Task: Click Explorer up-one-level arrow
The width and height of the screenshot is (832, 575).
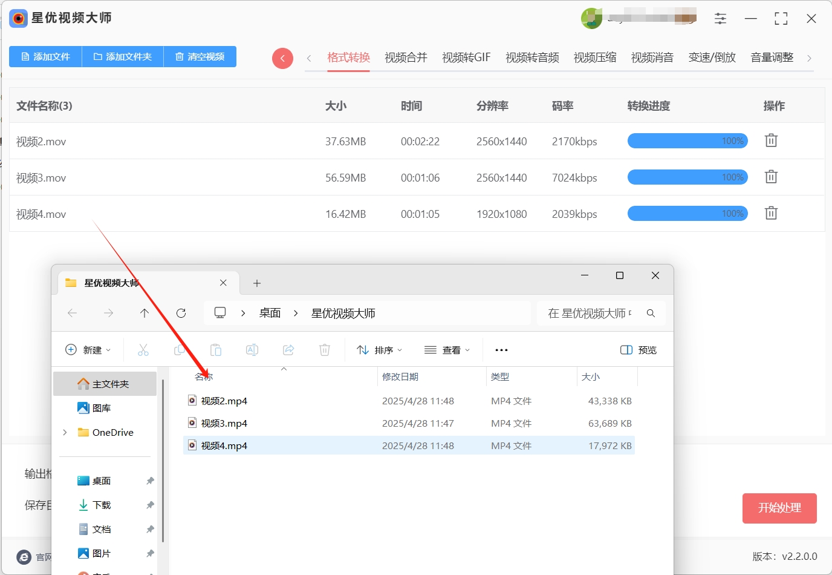Action: click(144, 313)
